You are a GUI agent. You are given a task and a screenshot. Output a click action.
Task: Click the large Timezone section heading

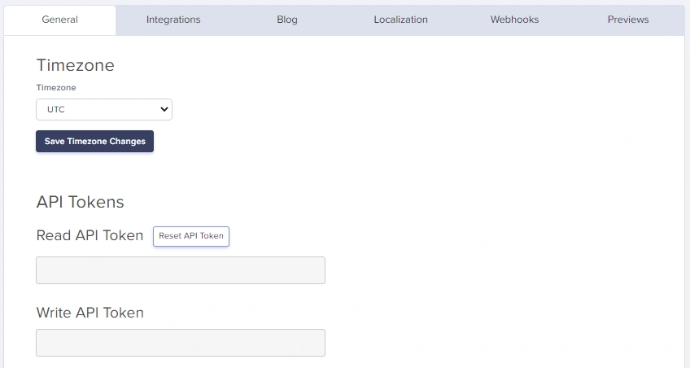tap(76, 66)
